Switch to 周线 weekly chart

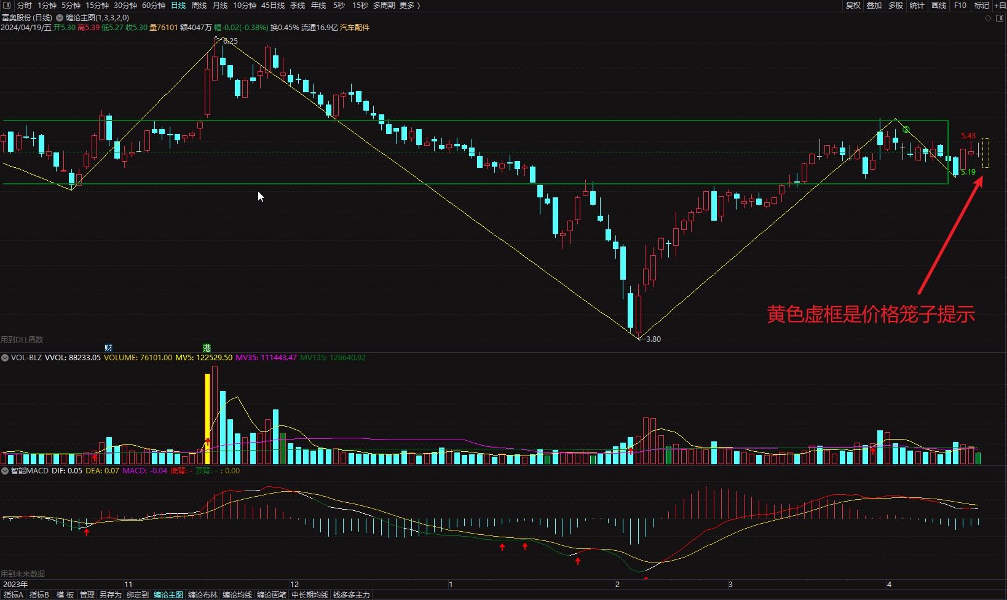click(x=199, y=5)
